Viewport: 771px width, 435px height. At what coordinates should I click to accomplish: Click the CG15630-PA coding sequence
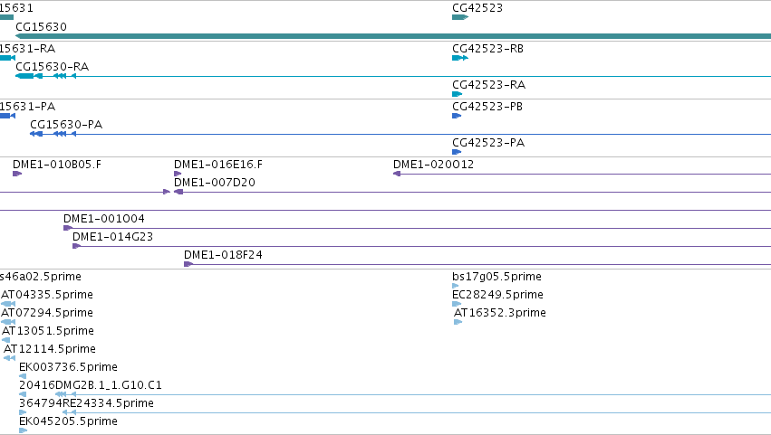click(x=400, y=134)
